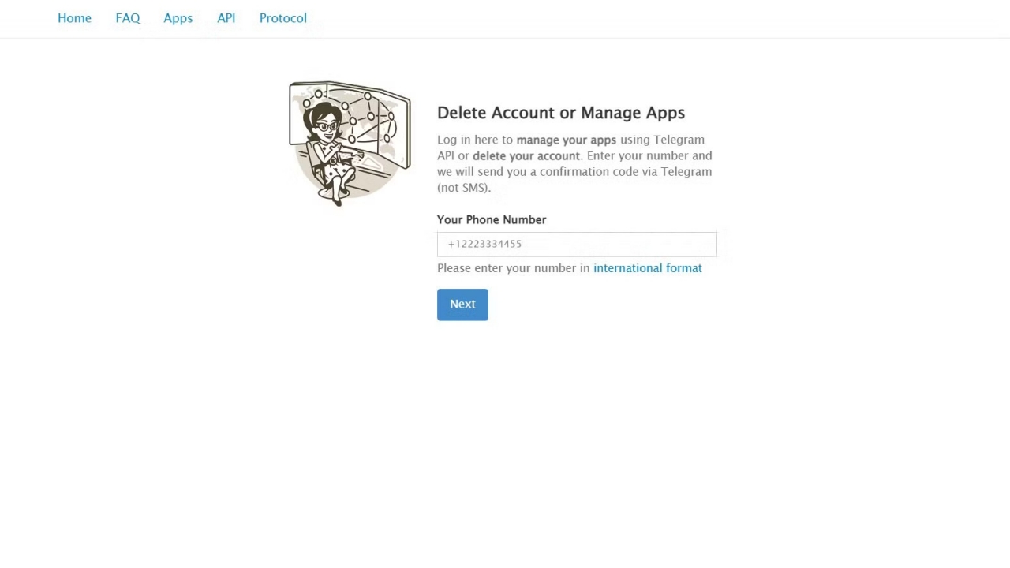Open the Apps navigation link
The width and height of the screenshot is (1010, 568).
[x=178, y=18]
